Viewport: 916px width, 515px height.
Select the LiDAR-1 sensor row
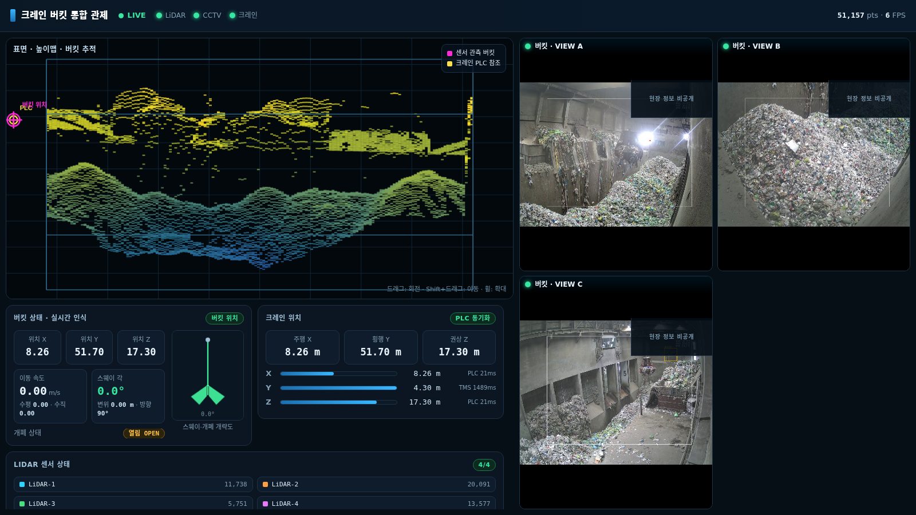click(133, 484)
